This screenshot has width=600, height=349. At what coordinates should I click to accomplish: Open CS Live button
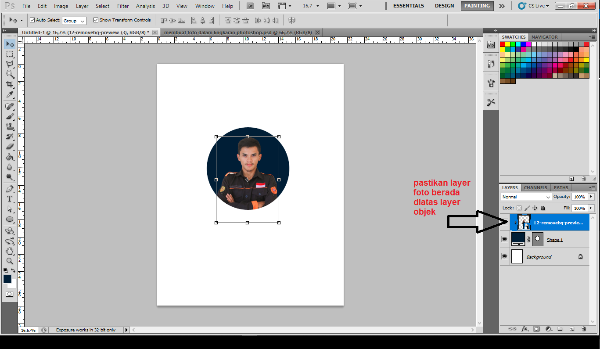tap(533, 6)
